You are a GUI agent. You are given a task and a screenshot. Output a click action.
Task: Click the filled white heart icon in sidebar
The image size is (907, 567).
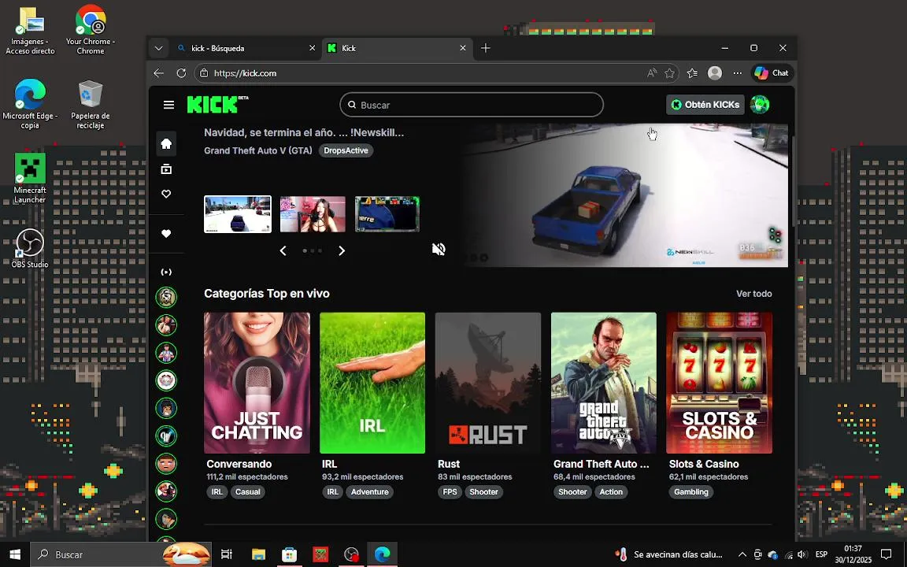166,234
